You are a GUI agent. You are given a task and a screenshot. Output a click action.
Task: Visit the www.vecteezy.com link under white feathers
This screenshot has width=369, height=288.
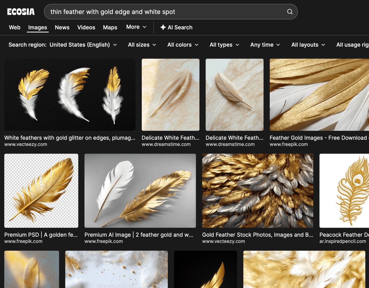point(26,144)
